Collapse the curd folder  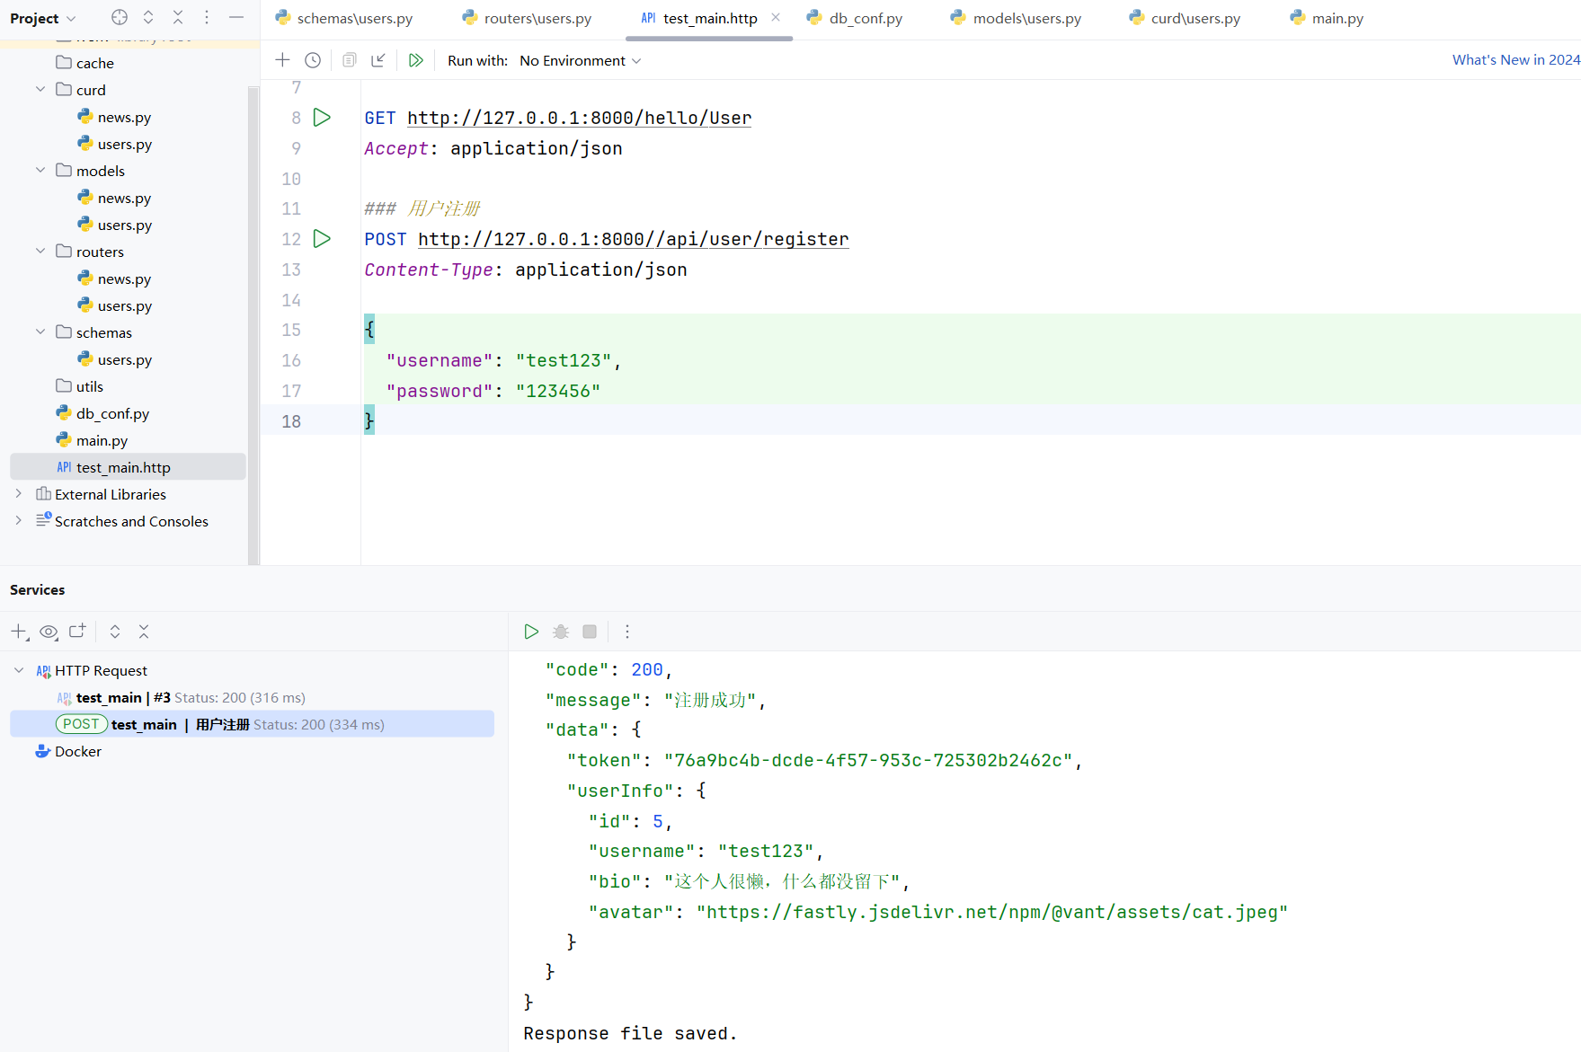click(40, 90)
